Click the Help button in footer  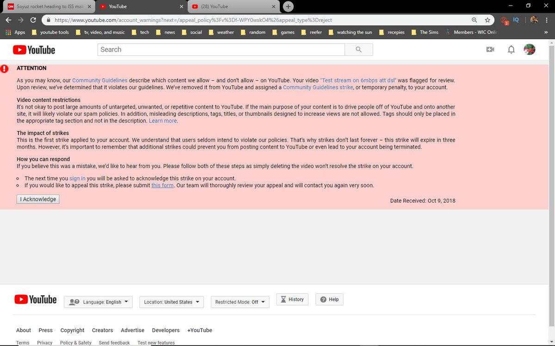(329, 299)
